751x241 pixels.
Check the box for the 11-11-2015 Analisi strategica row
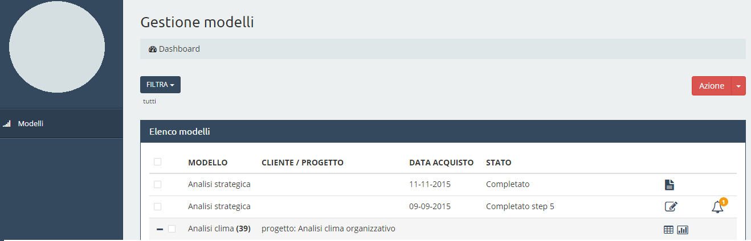pos(157,184)
